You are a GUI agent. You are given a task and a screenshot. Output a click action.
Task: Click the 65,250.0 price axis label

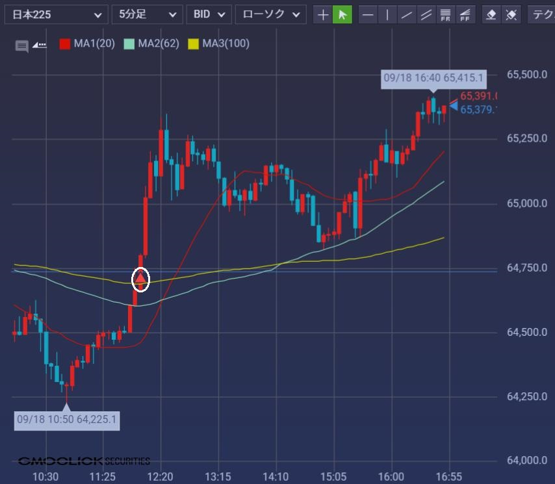pos(527,138)
